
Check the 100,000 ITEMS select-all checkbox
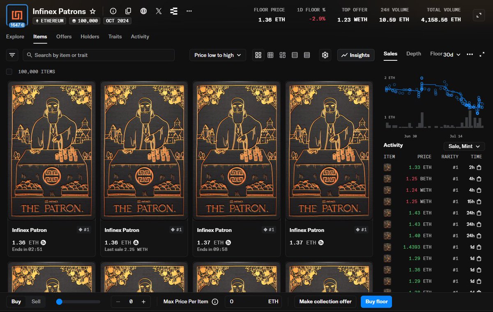[x=9, y=72]
